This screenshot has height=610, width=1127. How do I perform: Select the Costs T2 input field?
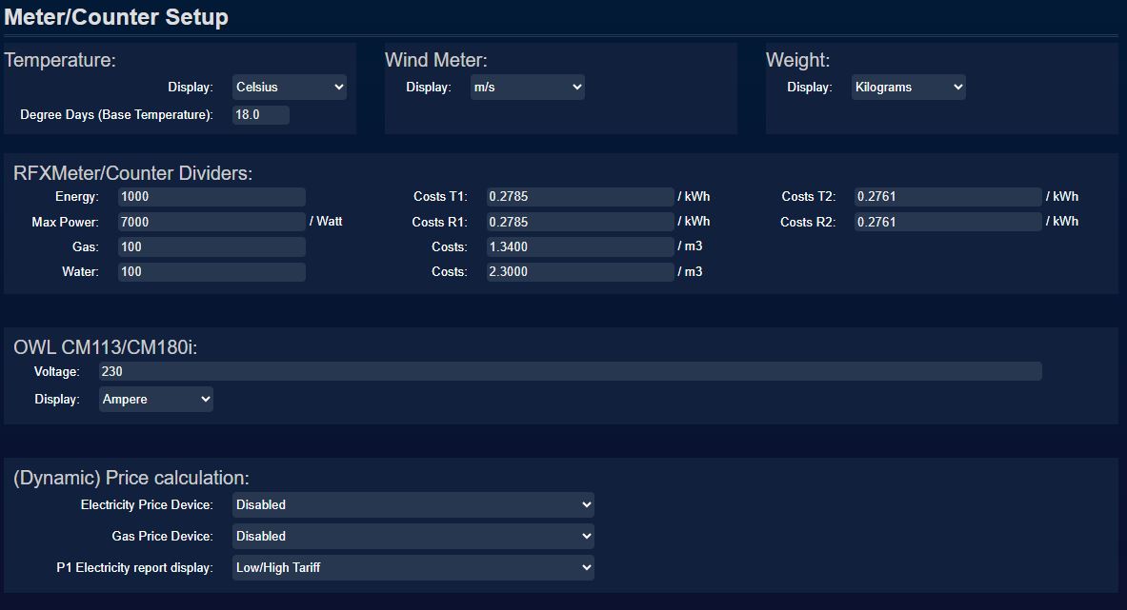947,197
